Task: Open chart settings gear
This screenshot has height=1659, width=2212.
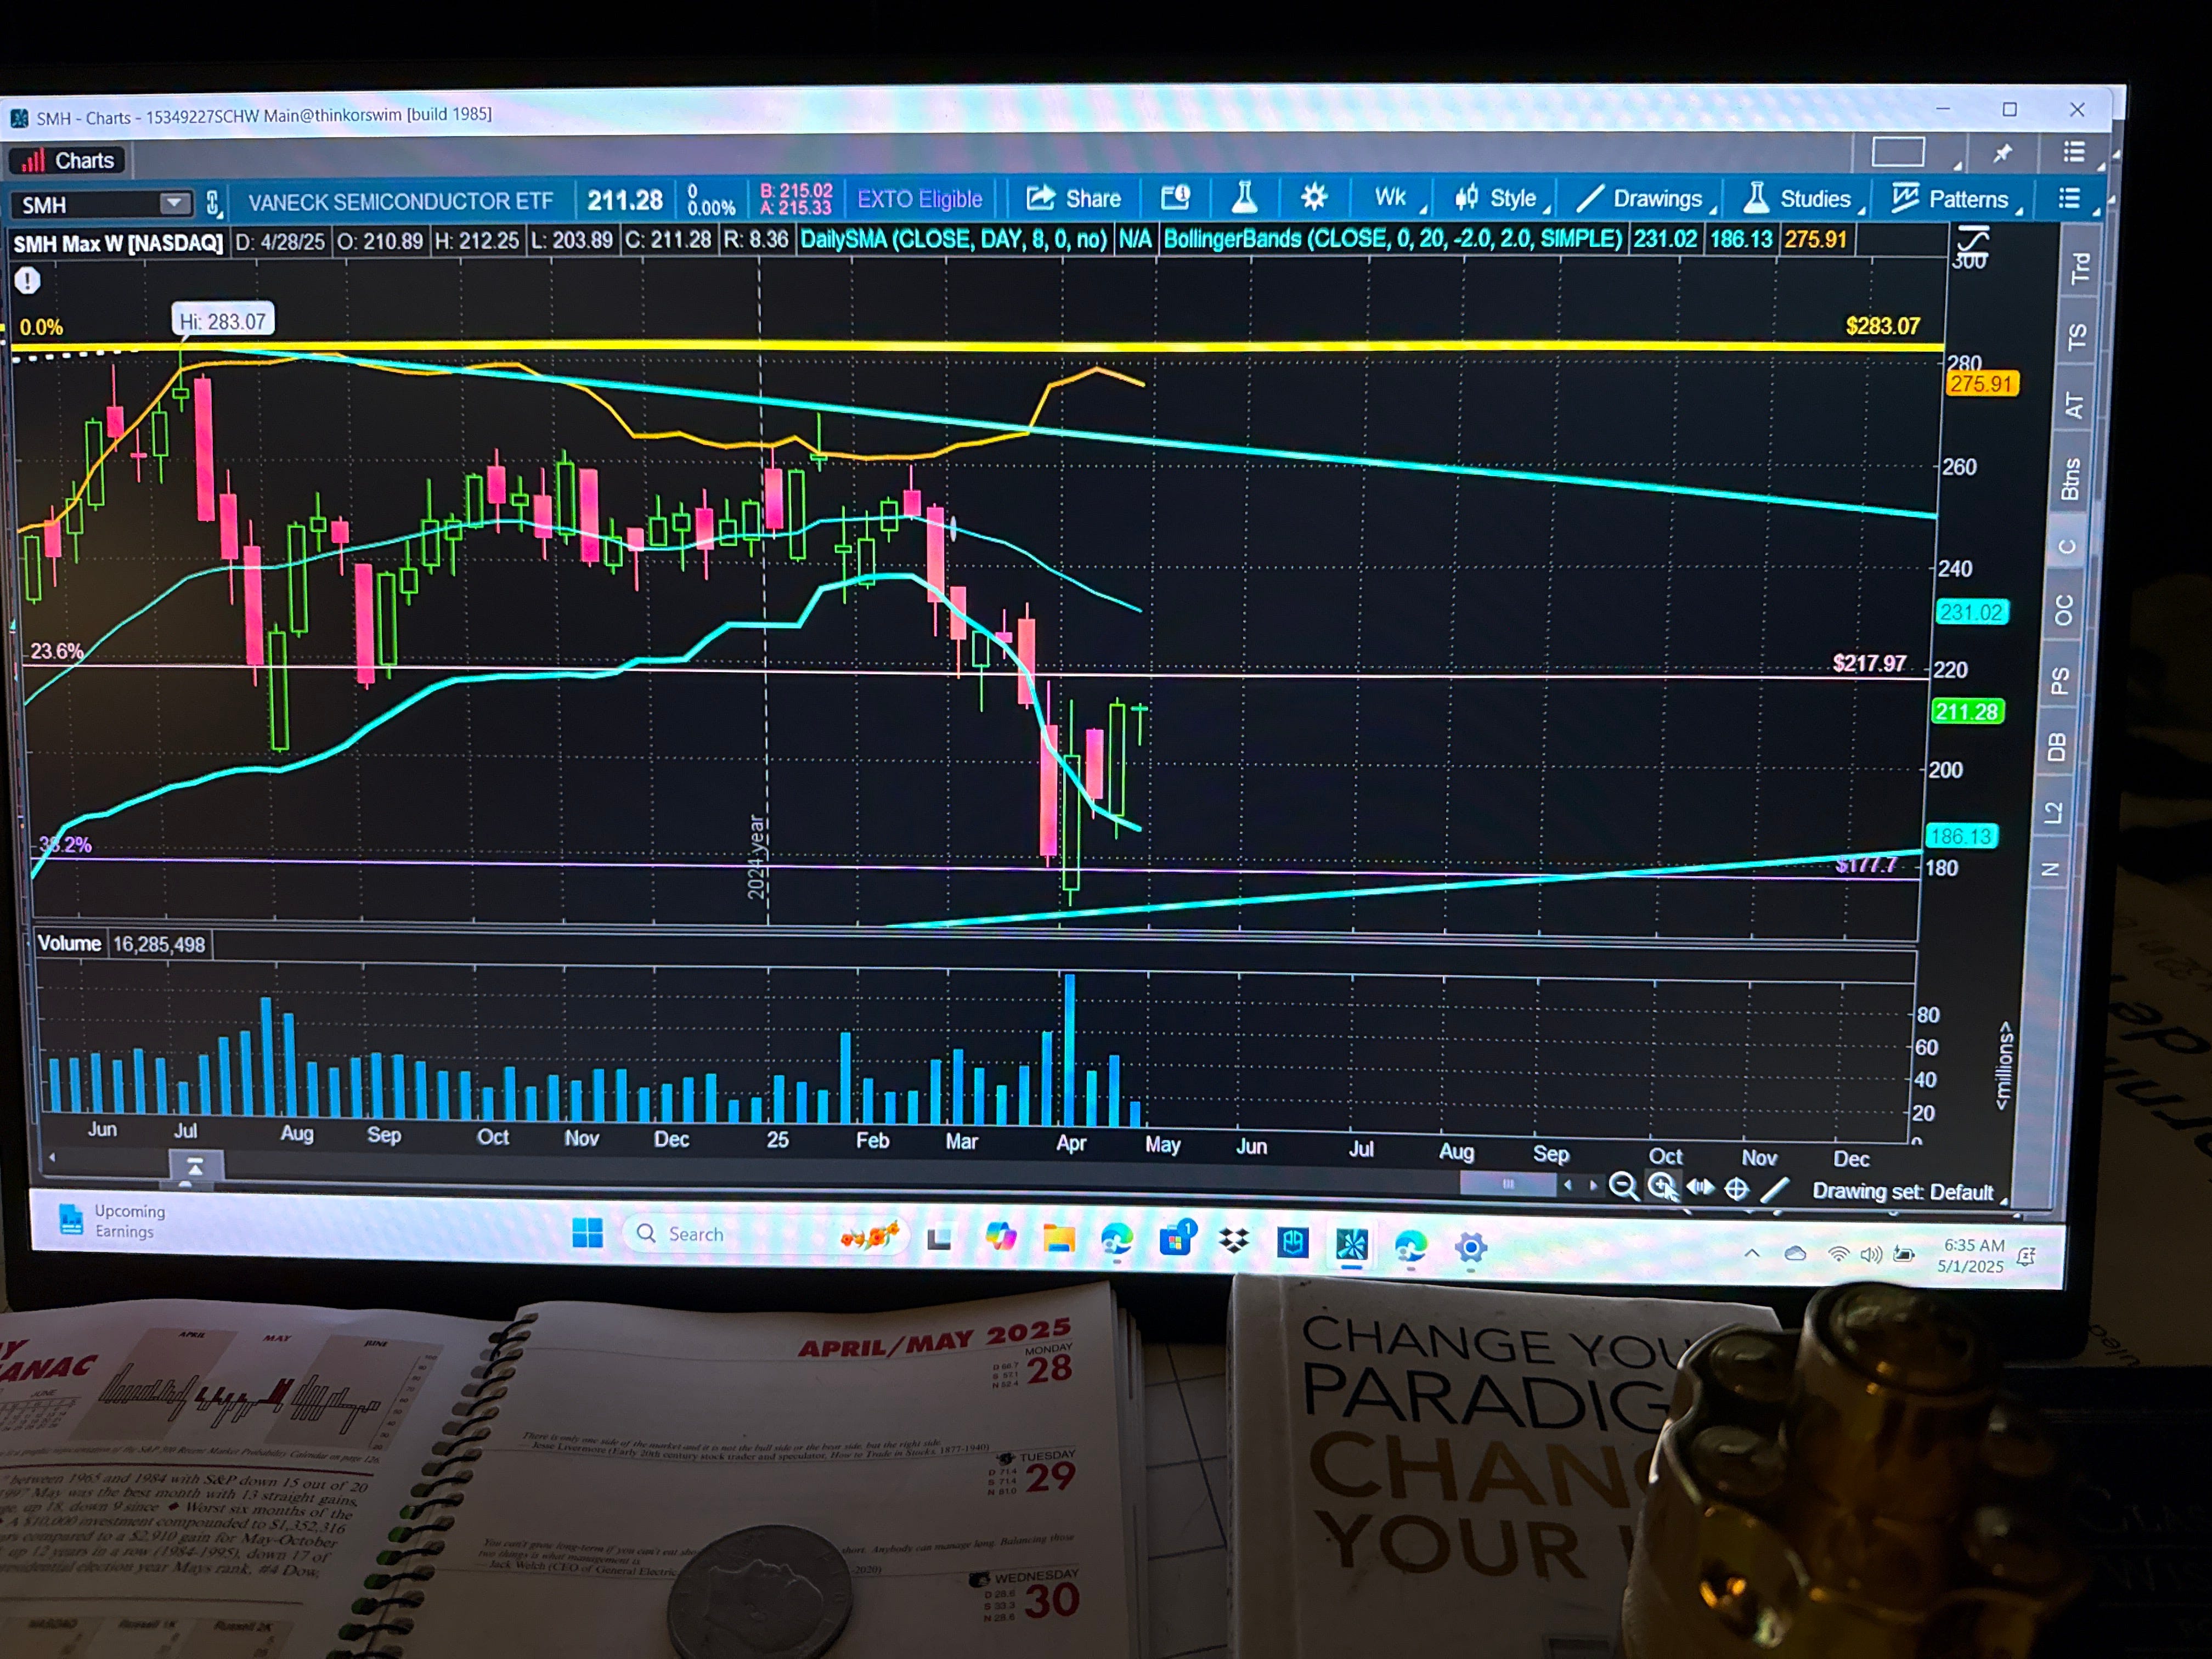Action: [1313, 197]
